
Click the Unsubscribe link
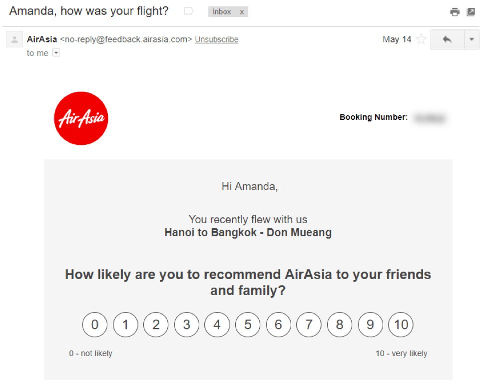coord(216,39)
